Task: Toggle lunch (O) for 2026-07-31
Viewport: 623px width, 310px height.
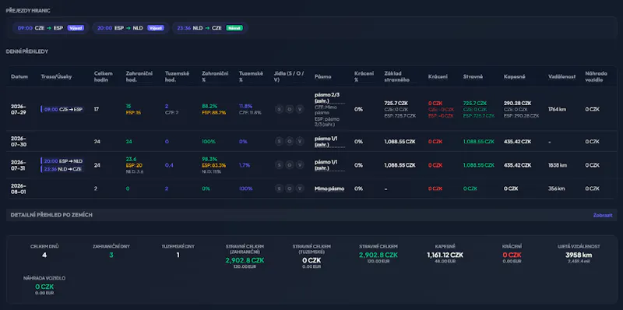Action: 289,165
